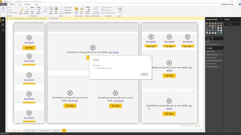Select the Pie chart visualization icon
Viewport: 241px width, 135px height.
(213, 28)
